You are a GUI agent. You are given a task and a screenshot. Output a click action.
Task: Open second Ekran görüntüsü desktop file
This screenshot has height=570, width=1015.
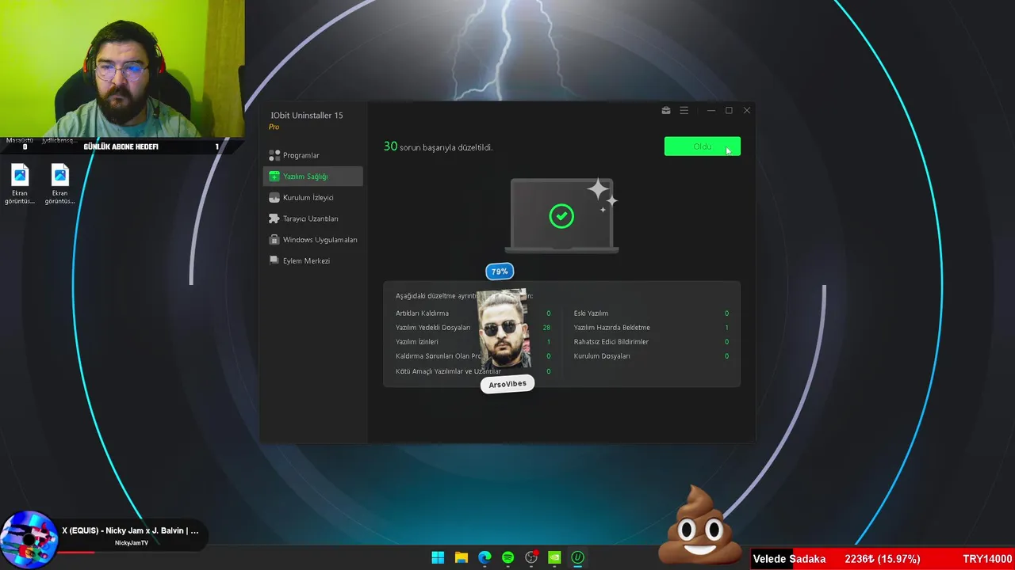point(59,184)
